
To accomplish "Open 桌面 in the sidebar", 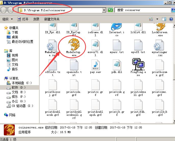I will pyautogui.click(x=12, y=37).
